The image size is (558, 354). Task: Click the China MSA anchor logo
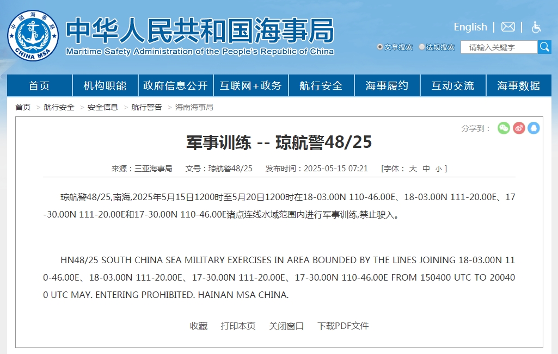tap(33, 36)
